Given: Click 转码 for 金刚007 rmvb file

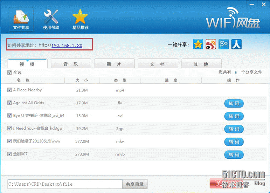Looking at the screenshot, I should tap(234, 154).
